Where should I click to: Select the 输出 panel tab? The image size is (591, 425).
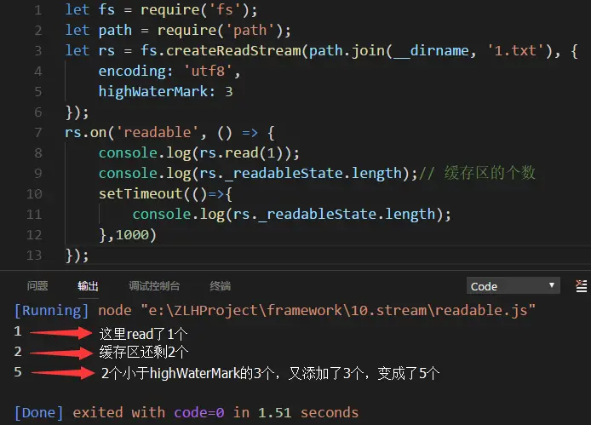pyautogui.click(x=88, y=286)
